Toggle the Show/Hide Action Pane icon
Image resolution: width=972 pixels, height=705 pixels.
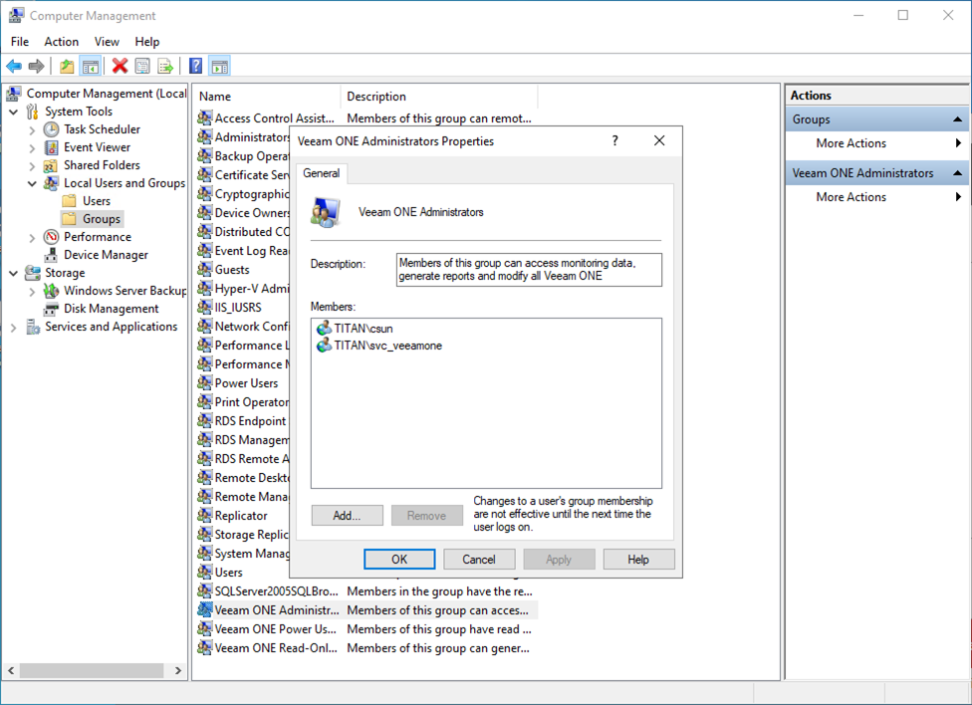(219, 66)
